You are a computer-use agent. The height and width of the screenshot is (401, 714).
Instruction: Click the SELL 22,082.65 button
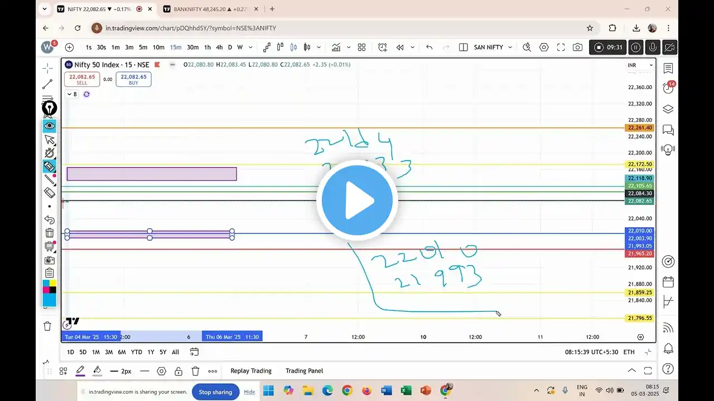pyautogui.click(x=82, y=79)
